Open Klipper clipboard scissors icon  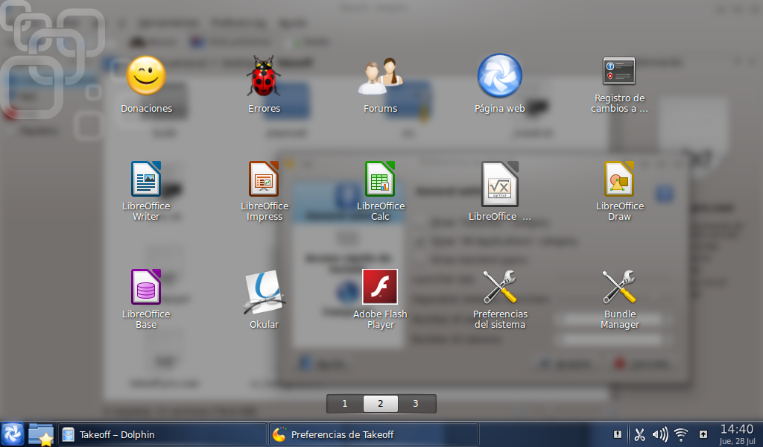click(639, 434)
